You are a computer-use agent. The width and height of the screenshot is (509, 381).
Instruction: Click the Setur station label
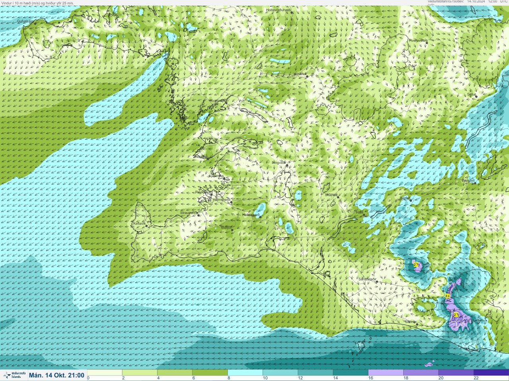click(x=471, y=95)
